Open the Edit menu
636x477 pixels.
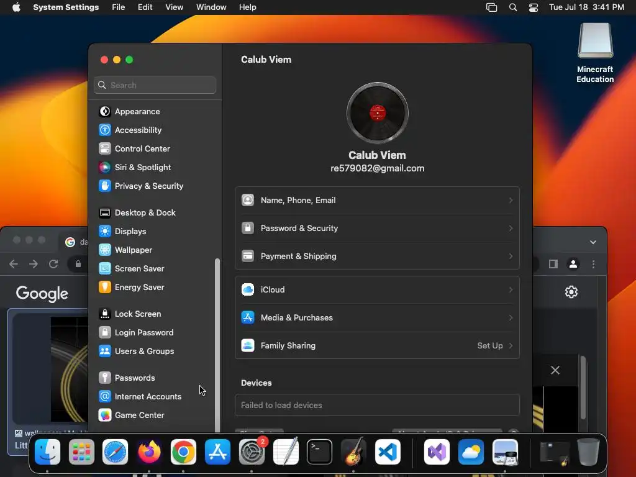[x=145, y=7]
